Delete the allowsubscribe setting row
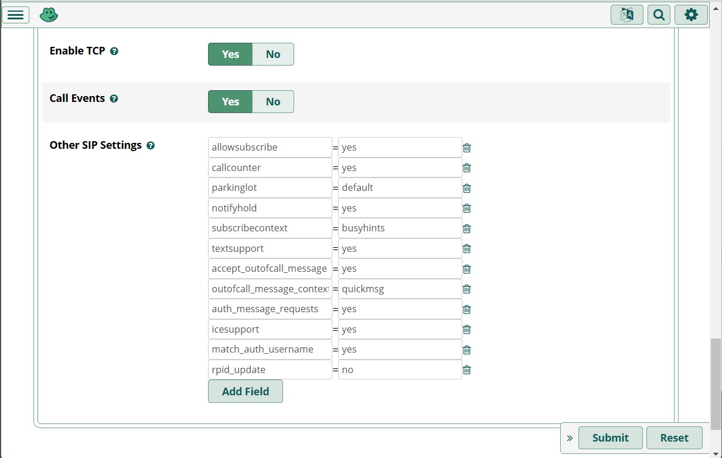722x458 pixels. [x=466, y=148]
